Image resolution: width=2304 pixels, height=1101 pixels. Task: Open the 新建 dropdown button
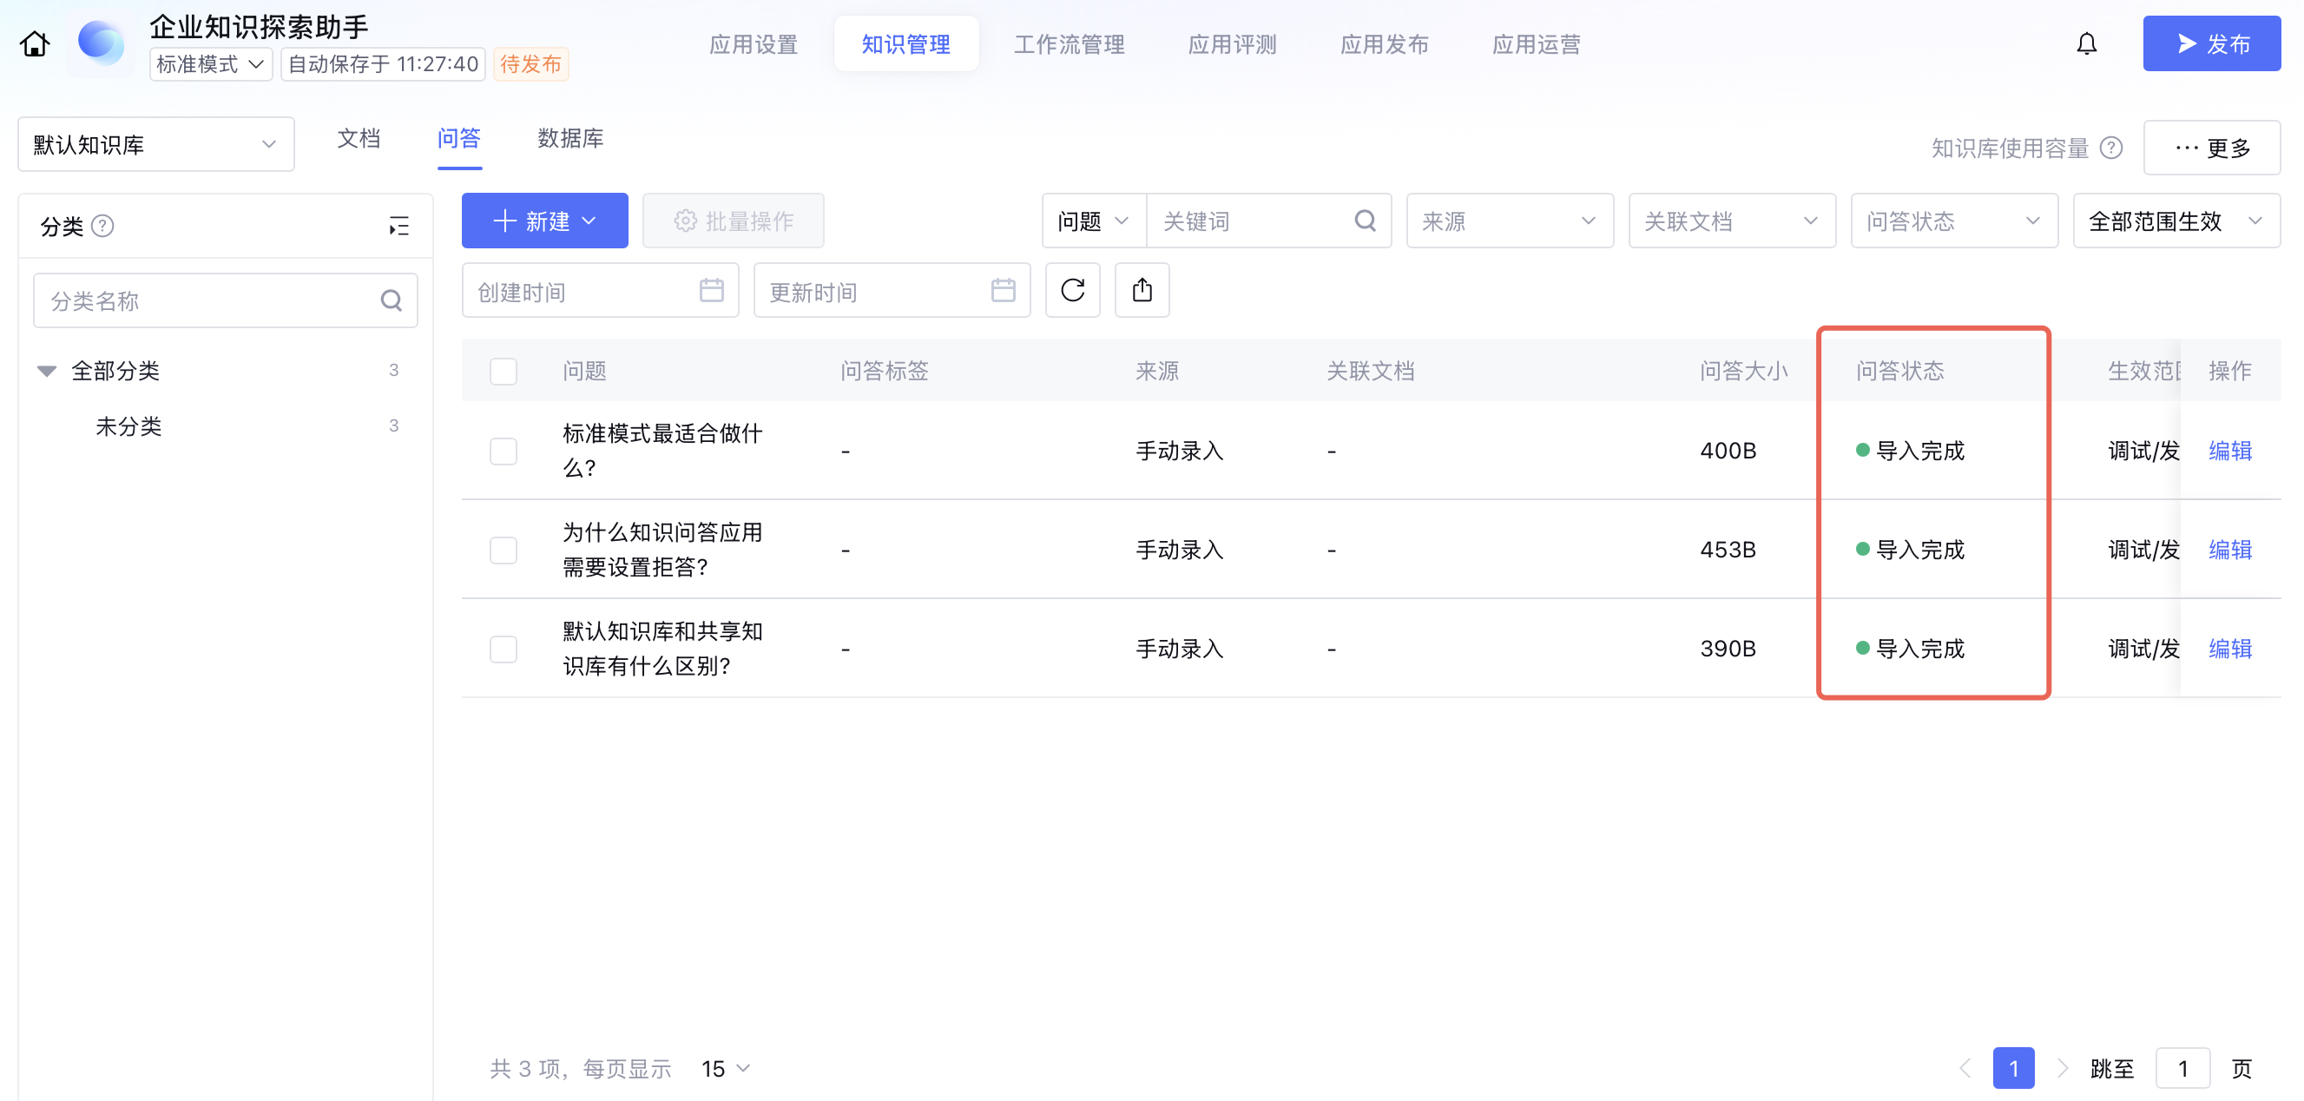coord(544,220)
